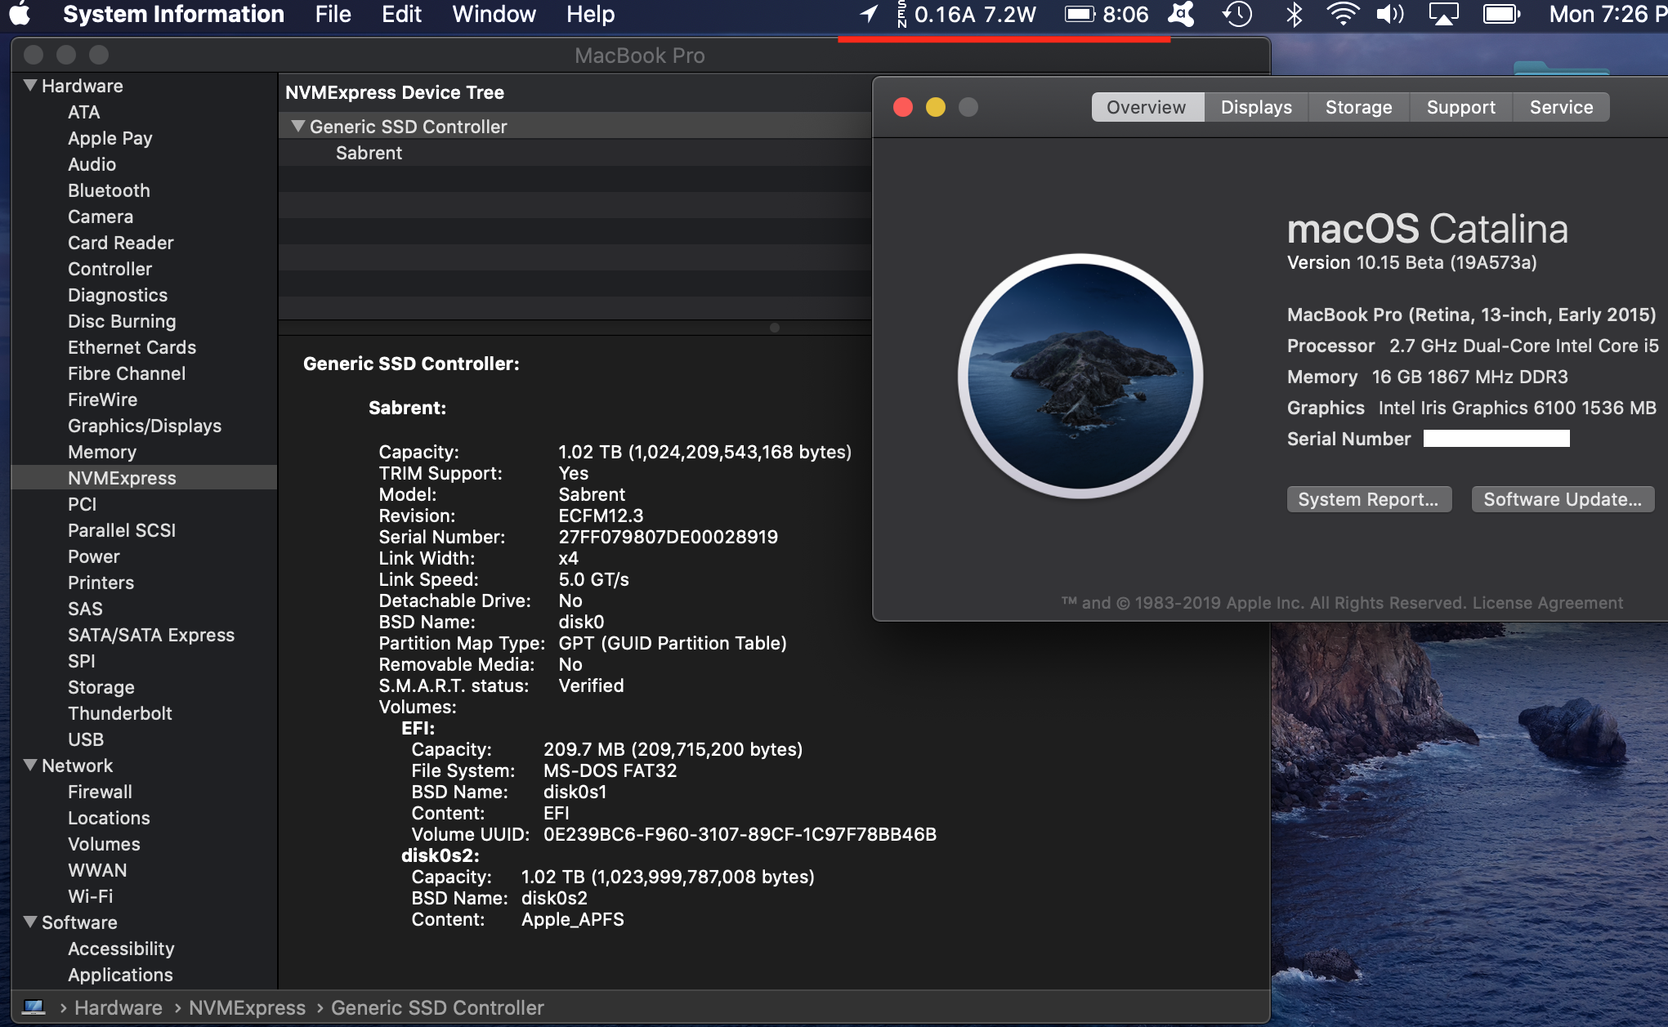Click the macOS Catalina island image

click(x=1080, y=376)
